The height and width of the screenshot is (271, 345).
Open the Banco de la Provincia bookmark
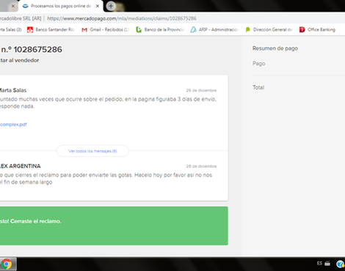tap(160, 29)
